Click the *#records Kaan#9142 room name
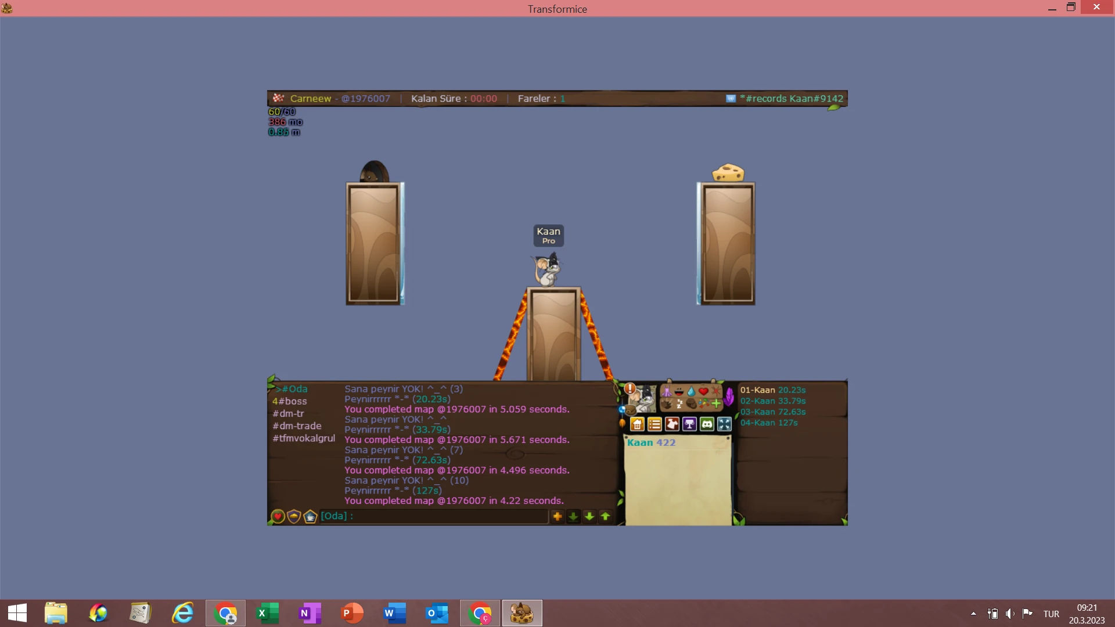The image size is (1115, 627). [x=792, y=99]
